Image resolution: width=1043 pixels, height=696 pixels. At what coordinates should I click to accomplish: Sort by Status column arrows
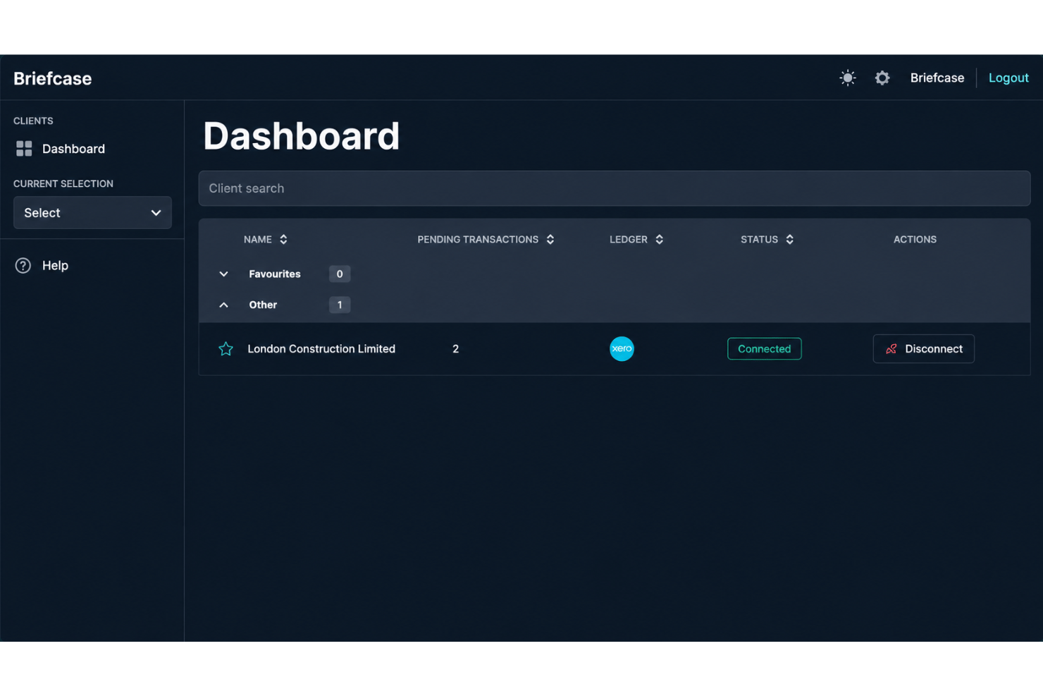point(790,240)
